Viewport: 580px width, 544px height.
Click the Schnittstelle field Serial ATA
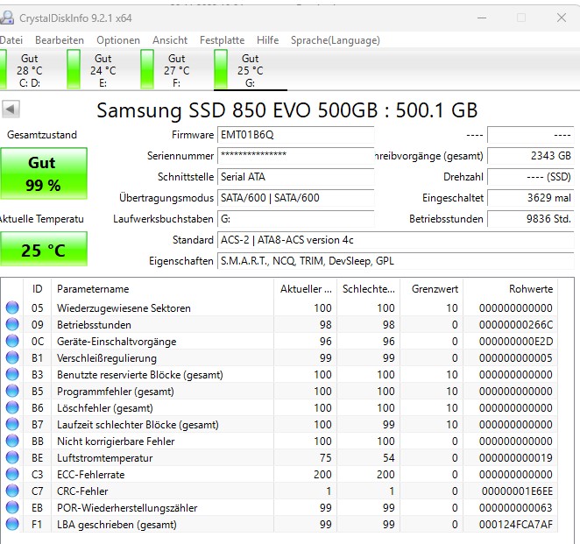click(x=296, y=177)
